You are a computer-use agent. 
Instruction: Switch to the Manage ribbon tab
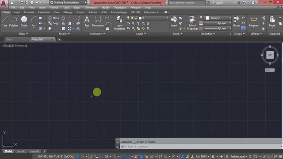point(68,12)
